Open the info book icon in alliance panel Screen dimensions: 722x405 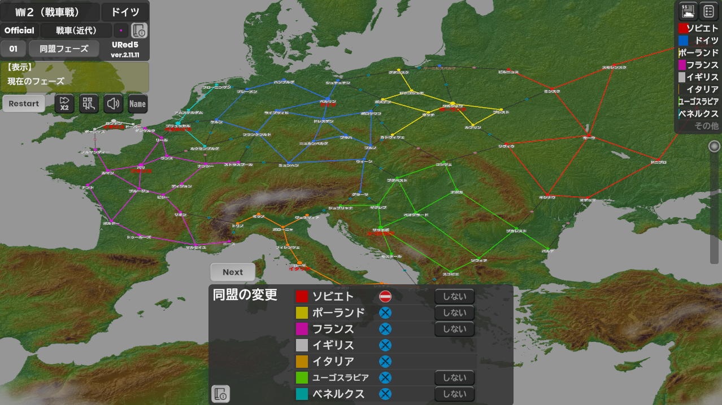pos(221,394)
